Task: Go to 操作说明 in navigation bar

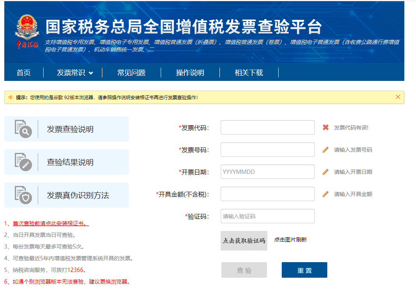Action: tap(190, 73)
